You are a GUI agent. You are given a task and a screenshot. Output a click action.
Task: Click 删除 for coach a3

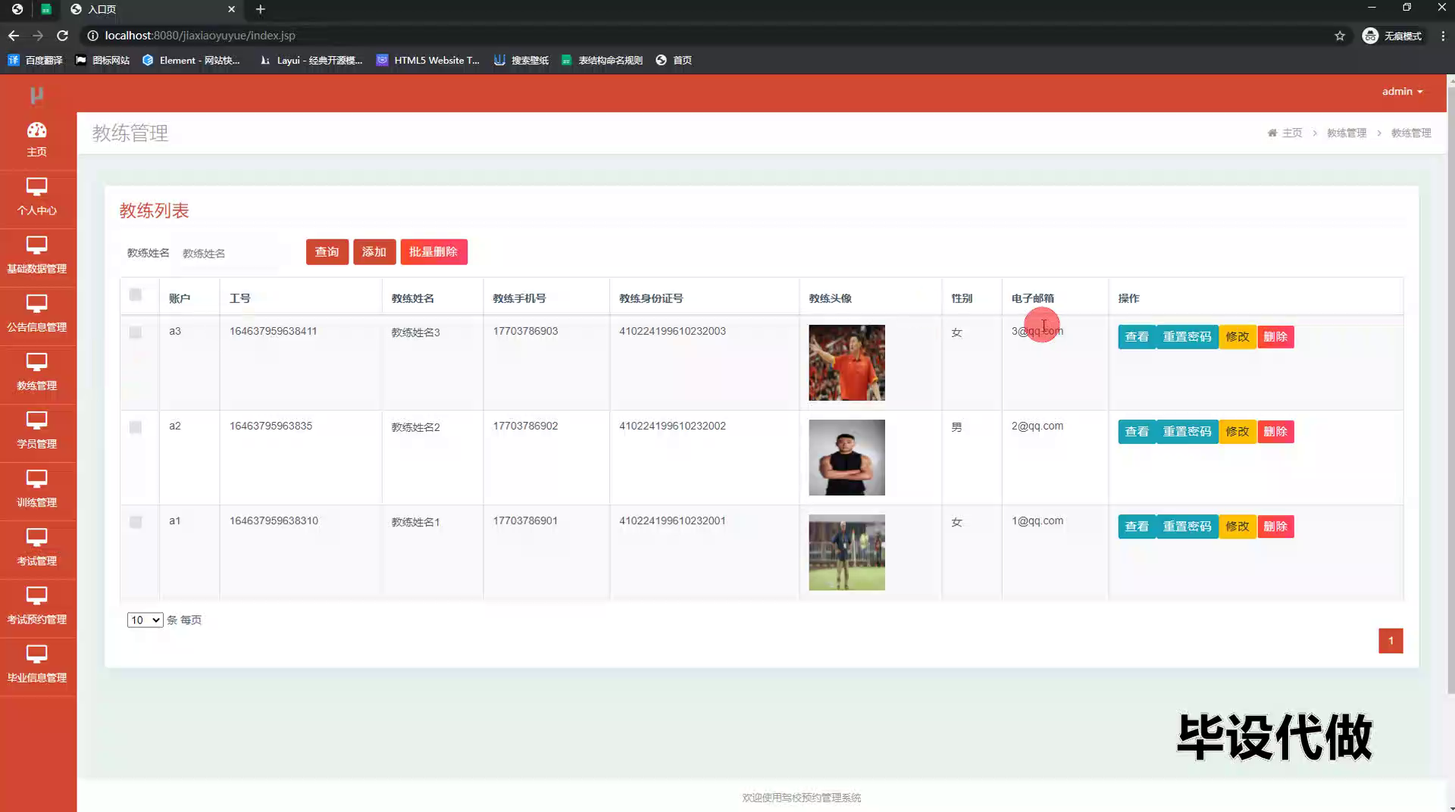(1275, 337)
